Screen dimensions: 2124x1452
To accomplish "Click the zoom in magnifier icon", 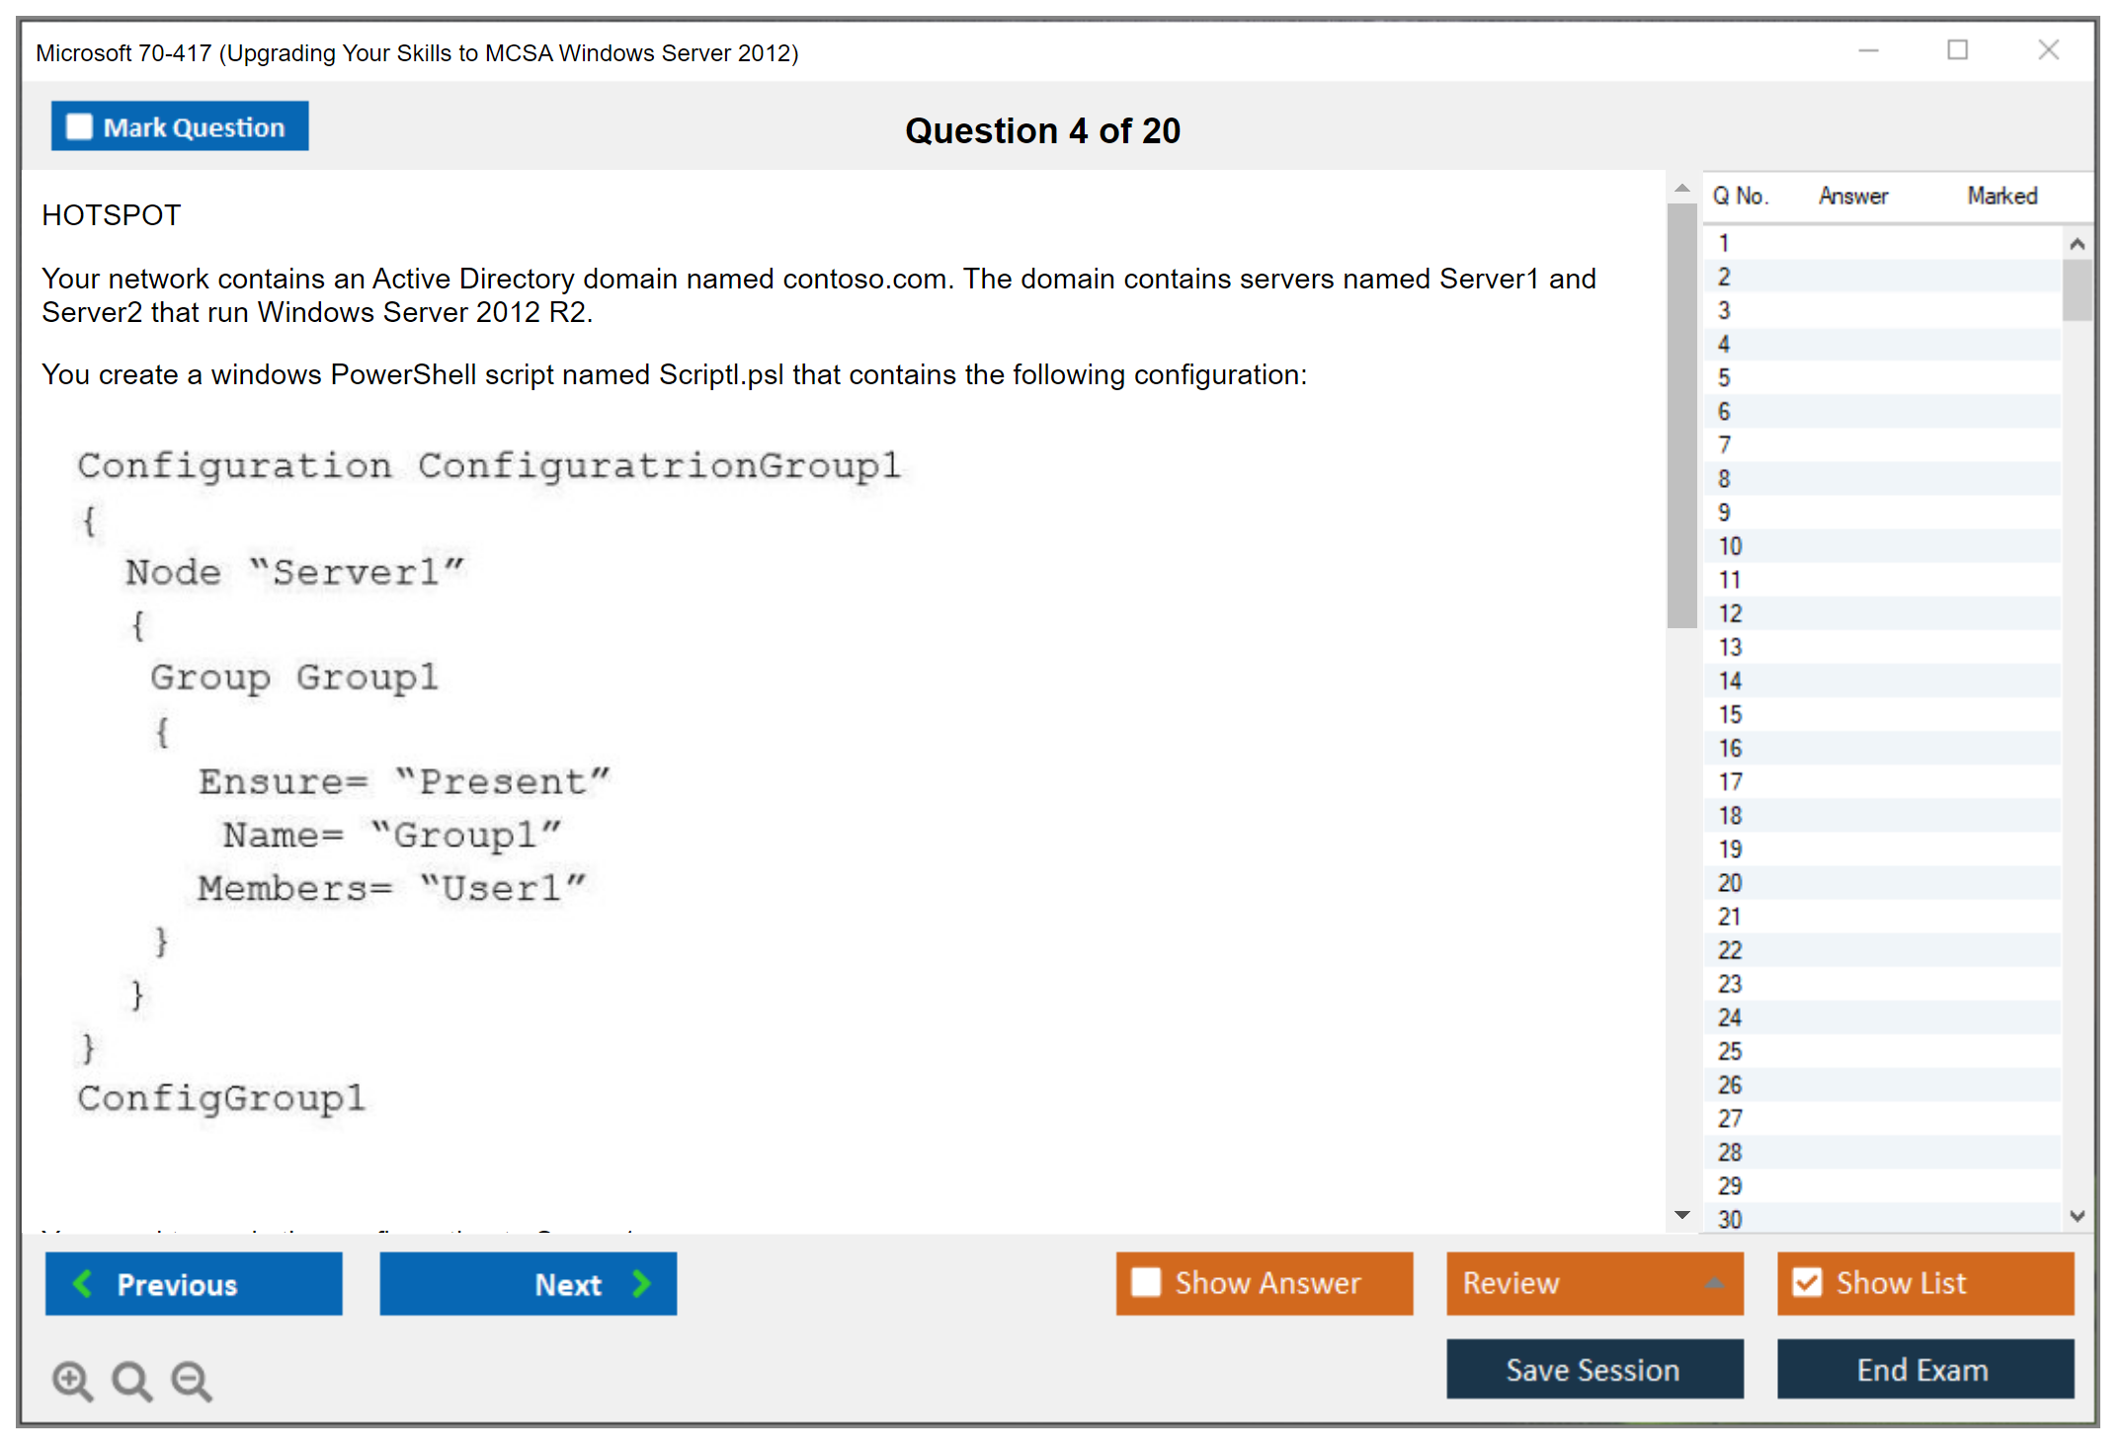I will [72, 1380].
